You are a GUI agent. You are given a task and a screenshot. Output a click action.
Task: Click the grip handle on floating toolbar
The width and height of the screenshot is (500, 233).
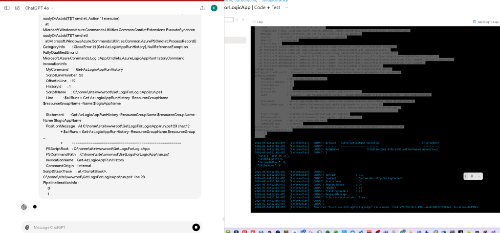(466, 176)
